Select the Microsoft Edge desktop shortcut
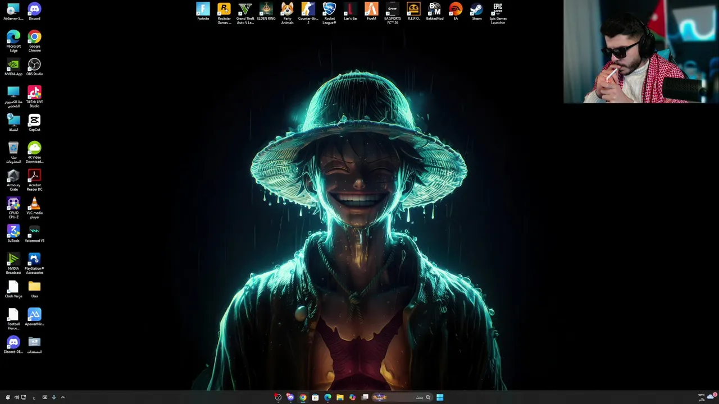Screen dimensions: 719x404 13,42
